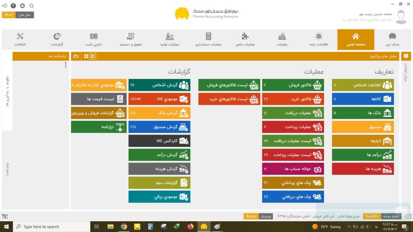
Task: Open the فاکتور فروش tile
Action: (293, 85)
